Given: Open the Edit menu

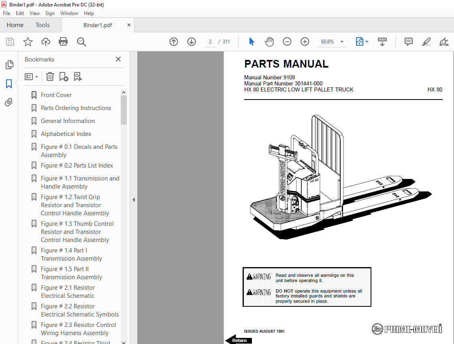Looking at the screenshot, I should coord(20,13).
